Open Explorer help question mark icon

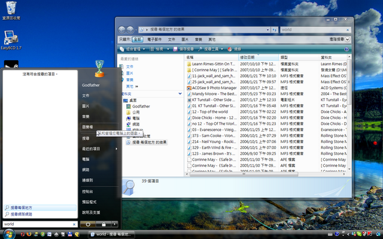(346, 49)
